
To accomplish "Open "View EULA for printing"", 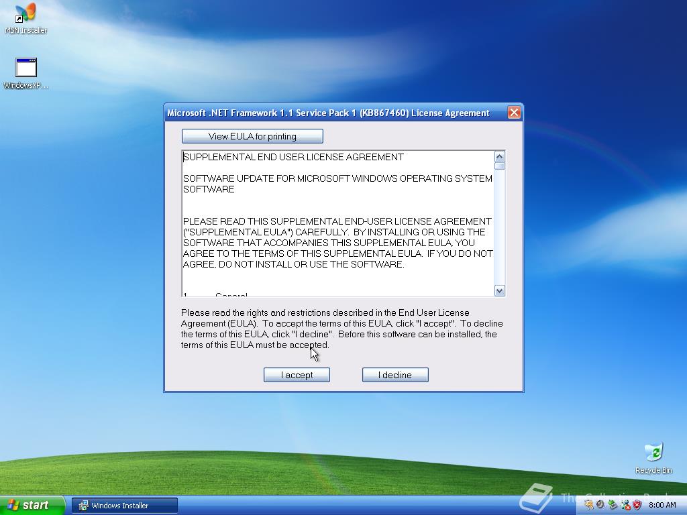I will click(252, 136).
